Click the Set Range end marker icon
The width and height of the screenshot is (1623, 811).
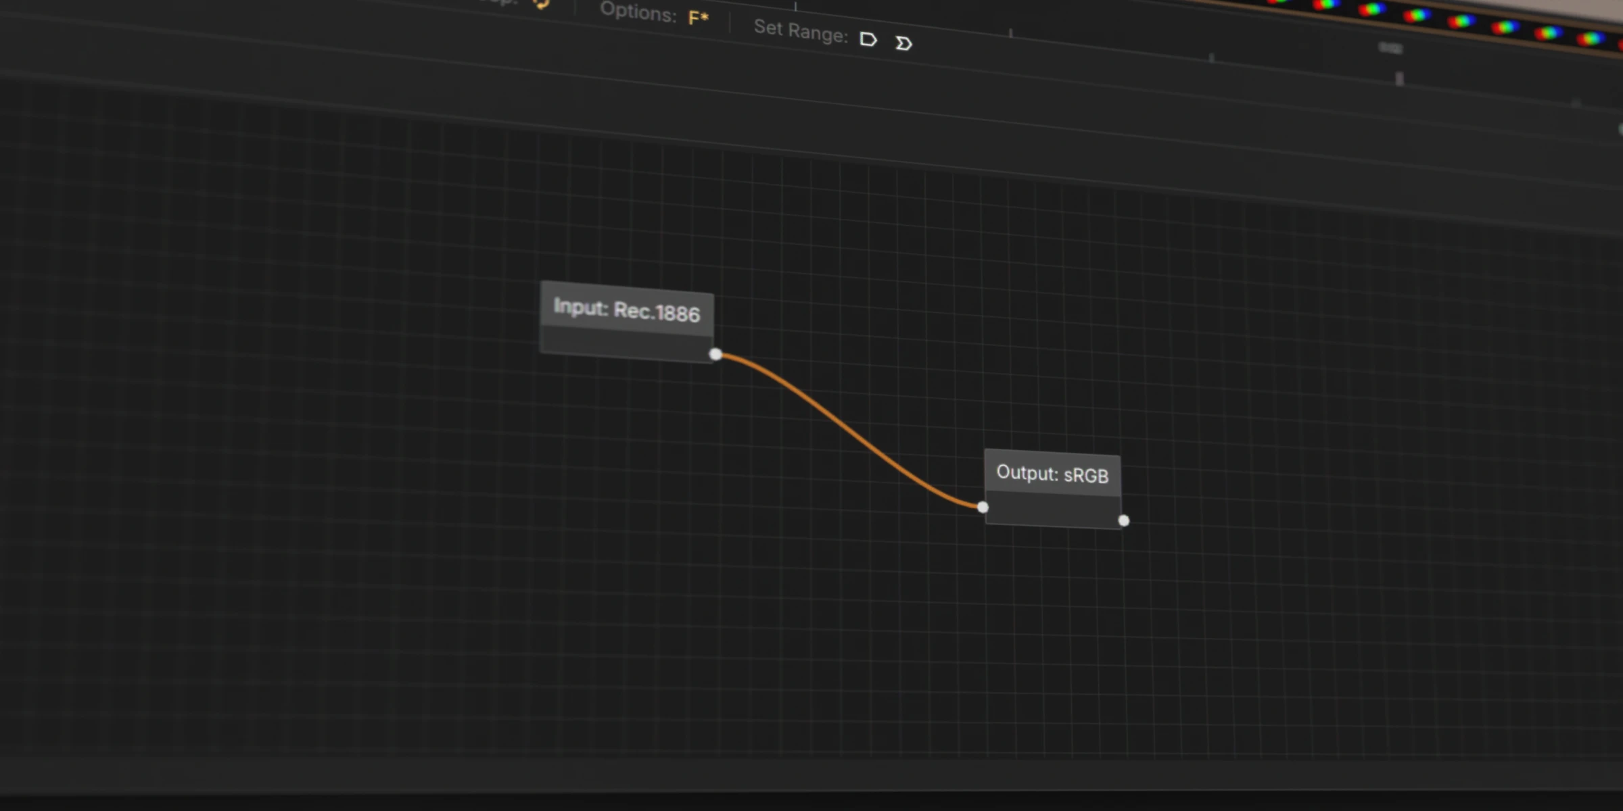point(903,44)
